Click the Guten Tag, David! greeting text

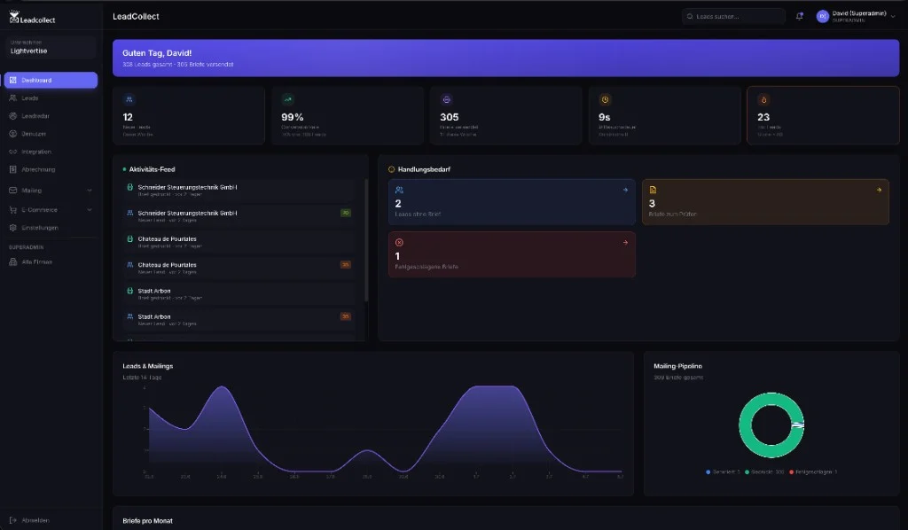pyautogui.click(x=157, y=52)
